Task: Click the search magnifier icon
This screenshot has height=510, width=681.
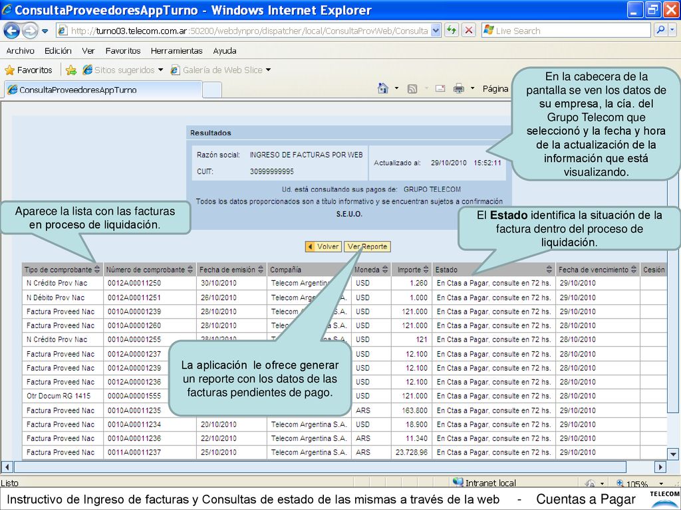Action: coord(660,31)
